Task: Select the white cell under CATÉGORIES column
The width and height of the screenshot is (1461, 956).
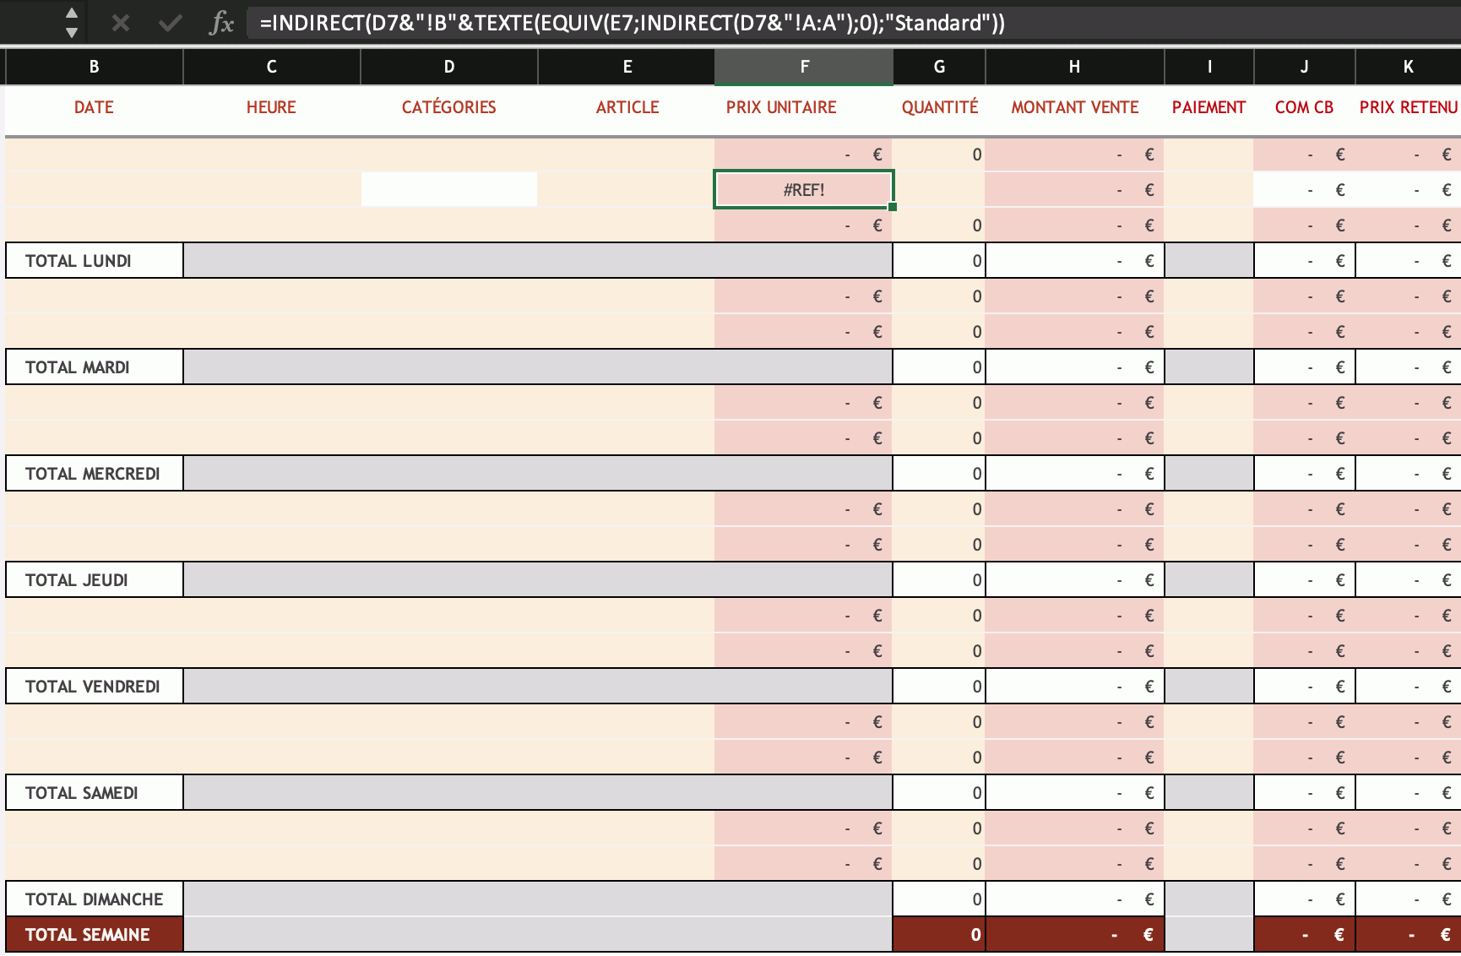Action: pyautogui.click(x=449, y=189)
